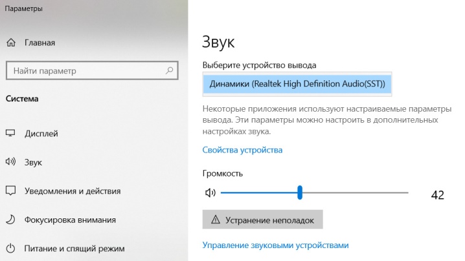Click the search magnifier icon
Viewport: 465px width, 261px height.
[x=169, y=70]
